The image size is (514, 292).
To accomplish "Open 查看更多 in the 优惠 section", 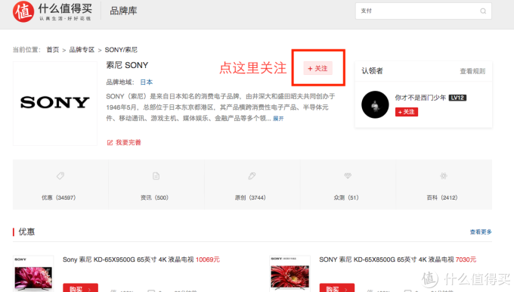I will (x=481, y=232).
